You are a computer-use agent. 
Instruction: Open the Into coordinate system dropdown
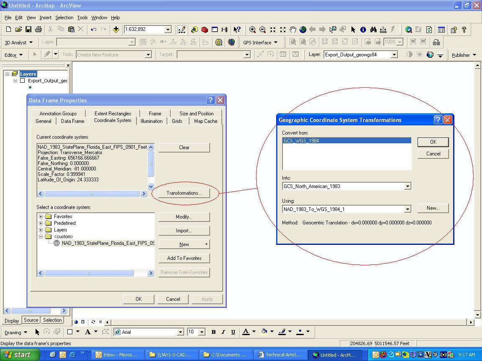point(407,186)
